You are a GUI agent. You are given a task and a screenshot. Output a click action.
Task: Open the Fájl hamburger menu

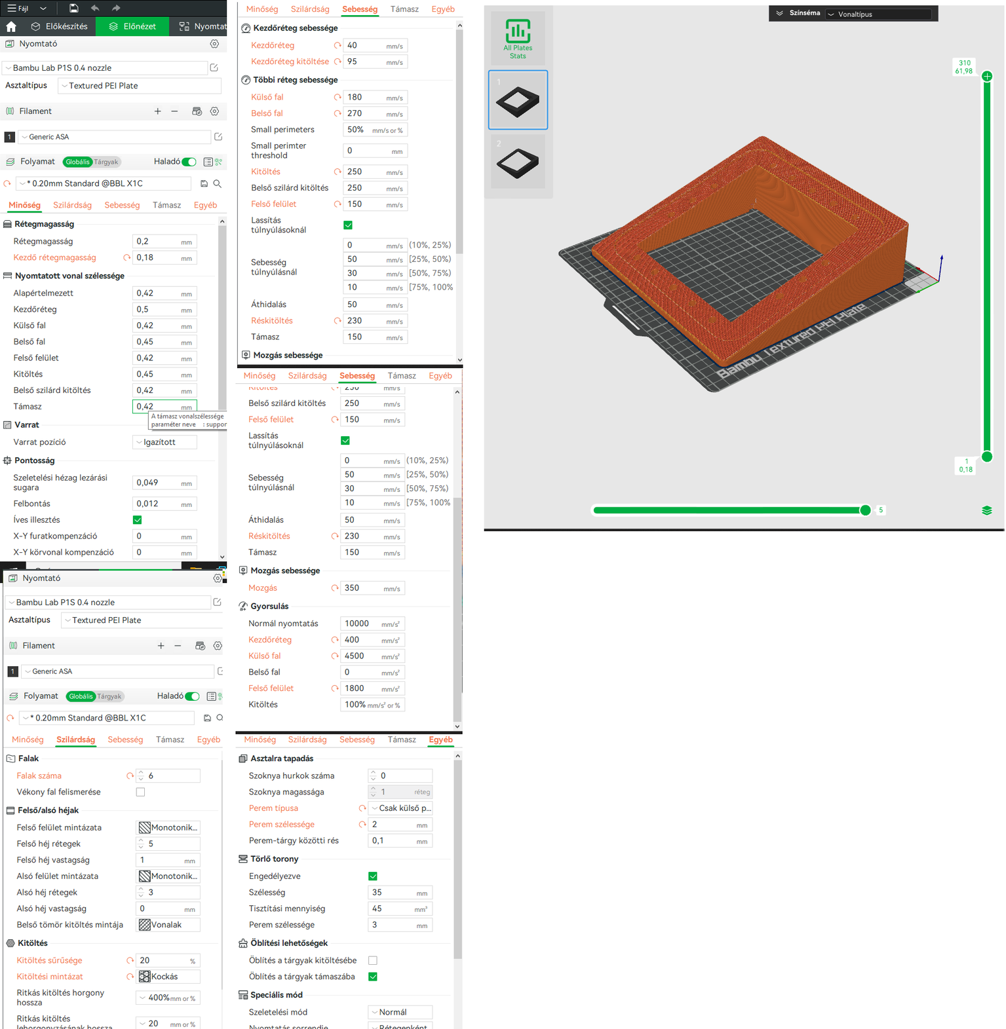(17, 9)
